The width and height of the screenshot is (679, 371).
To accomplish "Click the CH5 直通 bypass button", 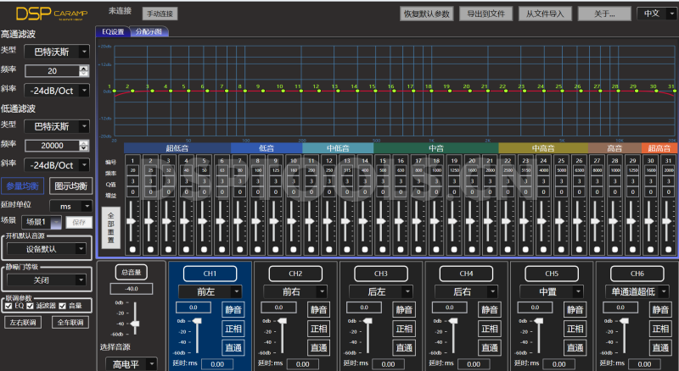I will pos(574,347).
